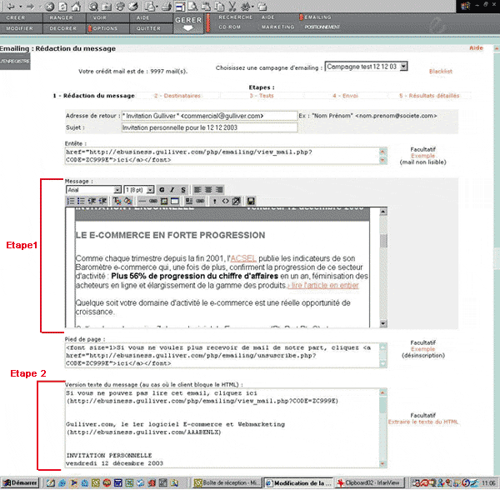Click the Copy icon in browser toolbar
Screen dimensions: 500x490
coord(219,6)
